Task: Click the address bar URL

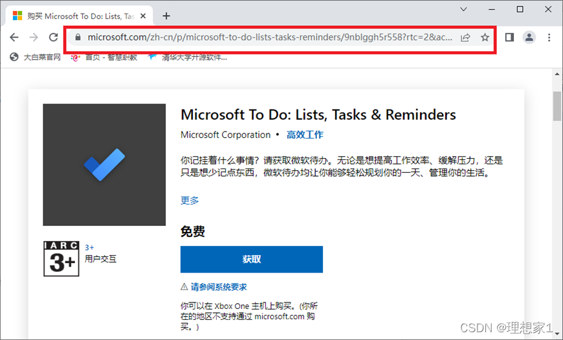Action: tap(270, 38)
